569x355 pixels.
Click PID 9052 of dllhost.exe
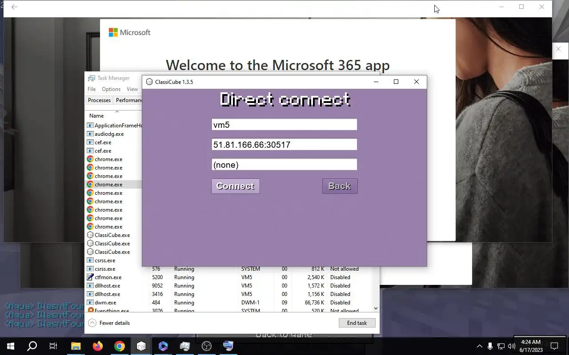pos(158,286)
